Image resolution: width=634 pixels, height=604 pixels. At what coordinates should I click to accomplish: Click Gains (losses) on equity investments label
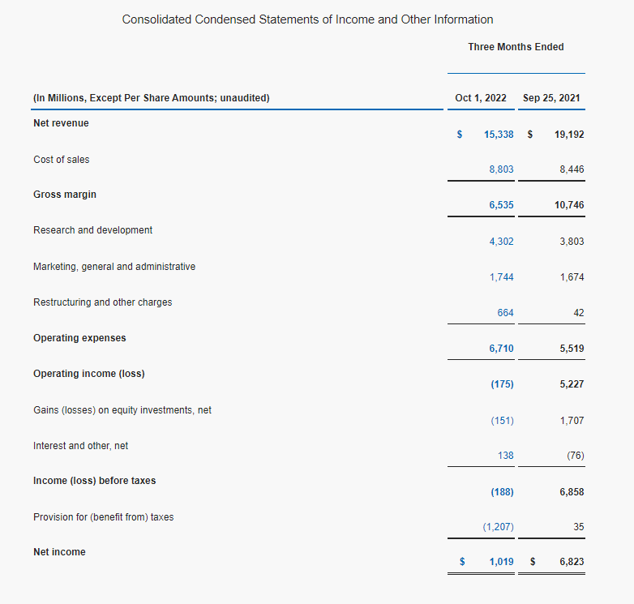coord(122,410)
